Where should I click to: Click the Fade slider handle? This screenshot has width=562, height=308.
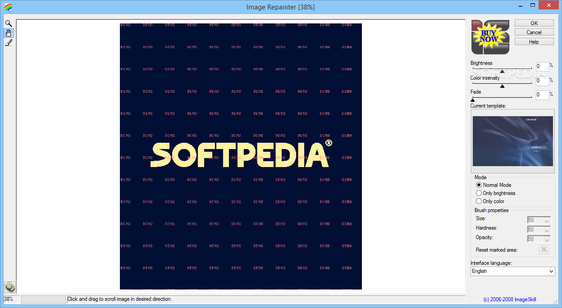[473, 100]
